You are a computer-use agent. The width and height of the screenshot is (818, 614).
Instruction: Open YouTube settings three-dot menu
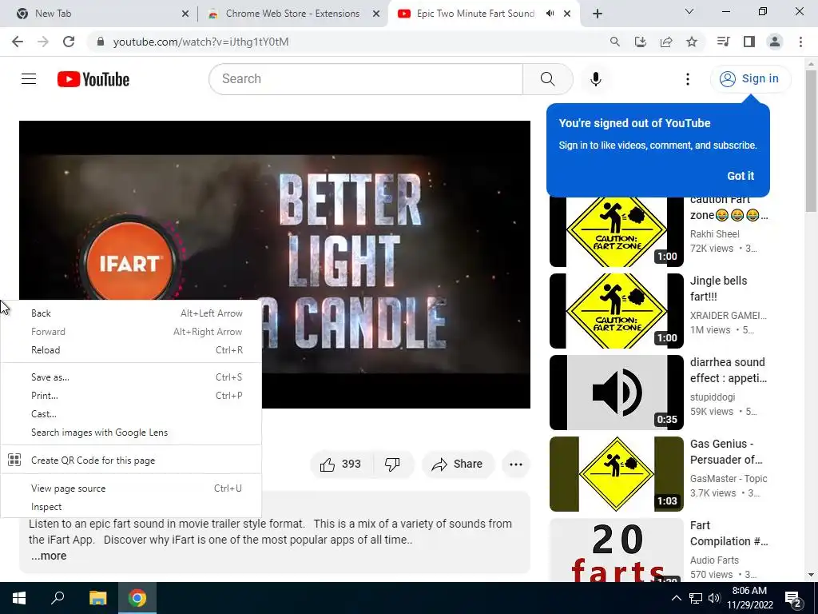[688, 79]
